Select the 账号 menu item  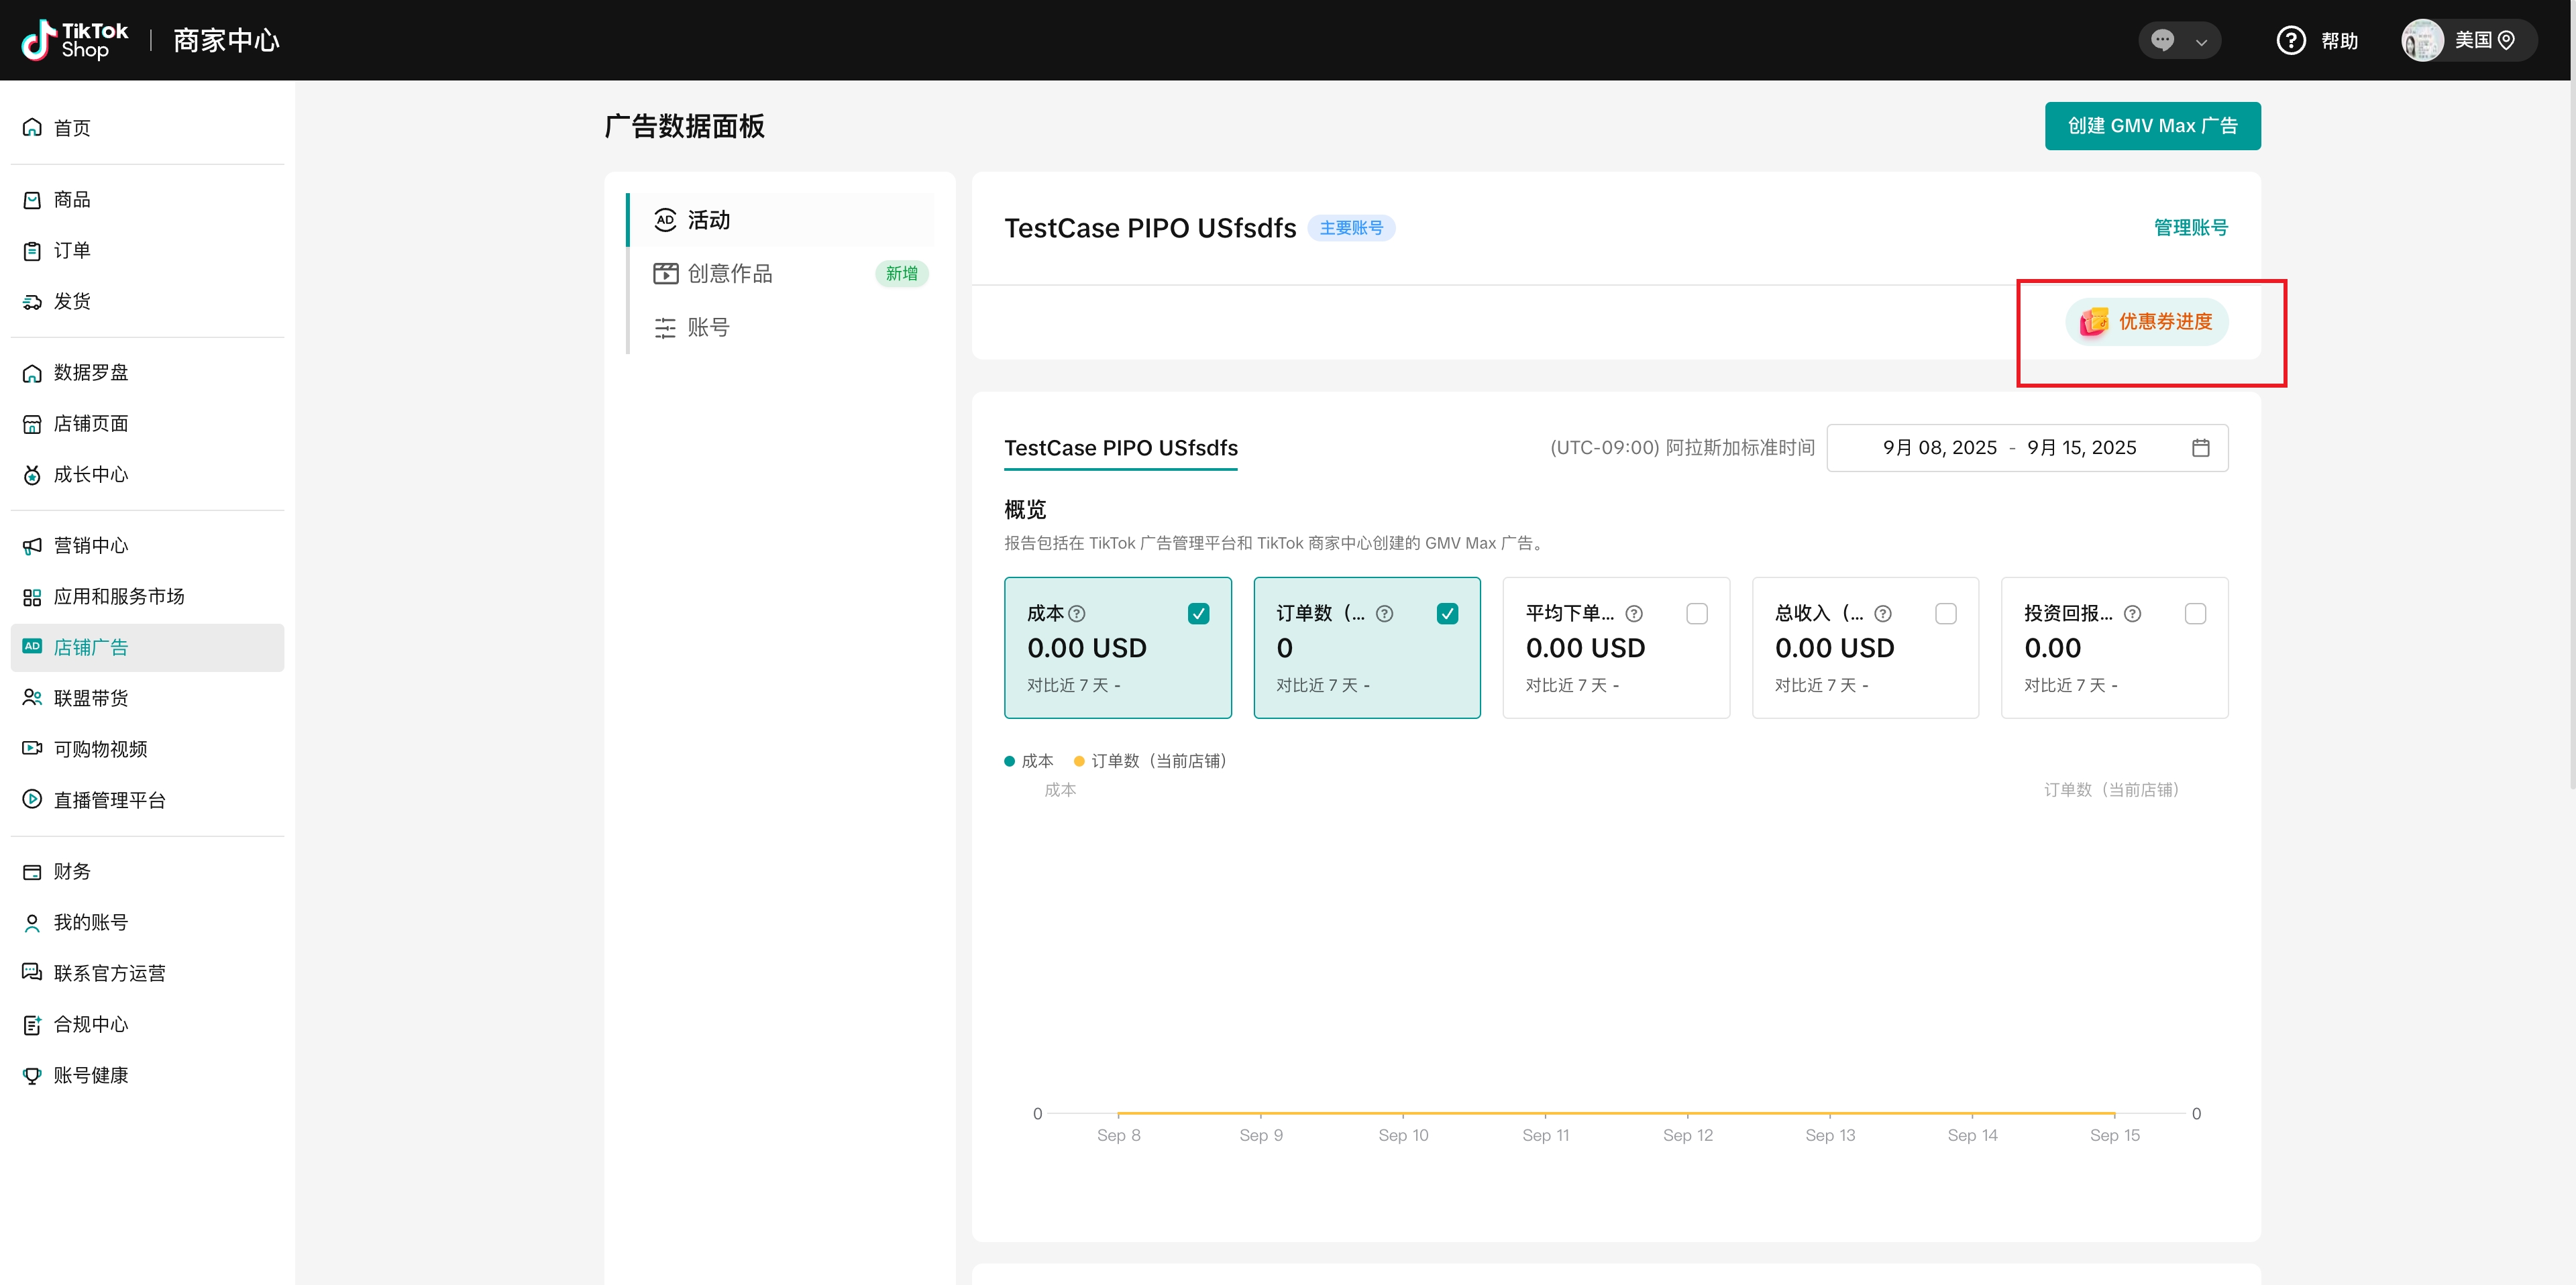[708, 328]
